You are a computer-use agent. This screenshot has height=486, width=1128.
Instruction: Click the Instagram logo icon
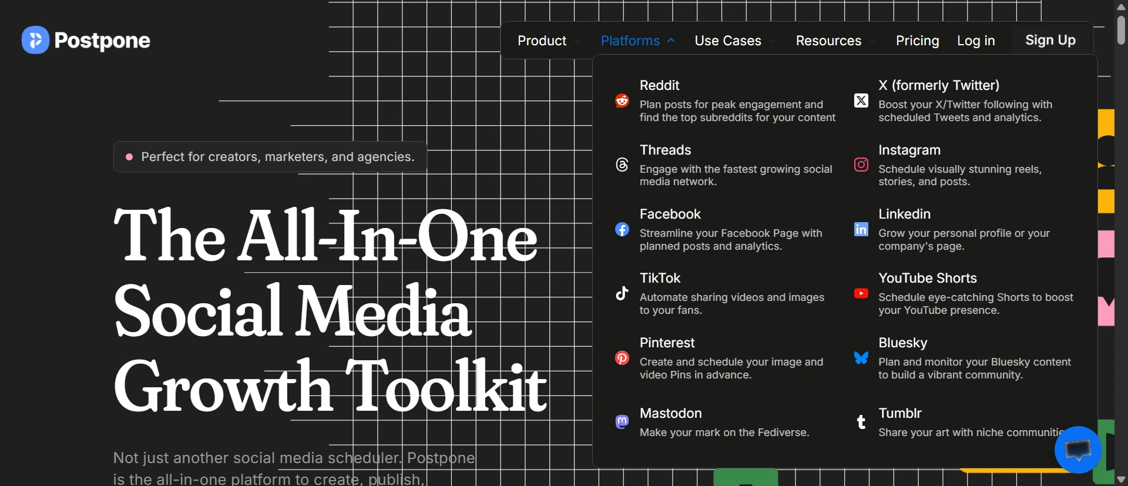coord(861,165)
